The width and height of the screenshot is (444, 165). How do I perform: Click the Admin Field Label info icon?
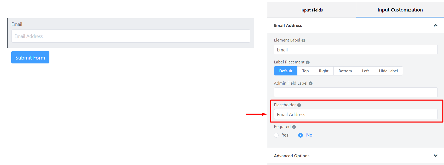click(x=311, y=83)
